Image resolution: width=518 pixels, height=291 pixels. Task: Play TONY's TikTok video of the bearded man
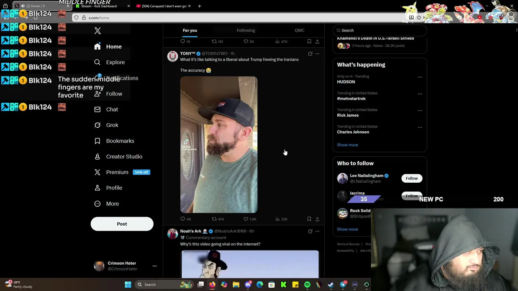pyautogui.click(x=219, y=145)
